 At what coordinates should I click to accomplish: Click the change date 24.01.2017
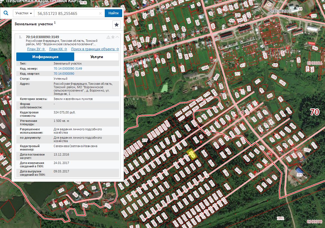(61, 163)
